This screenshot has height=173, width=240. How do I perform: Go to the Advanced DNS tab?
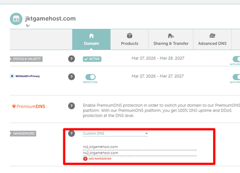click(212, 39)
